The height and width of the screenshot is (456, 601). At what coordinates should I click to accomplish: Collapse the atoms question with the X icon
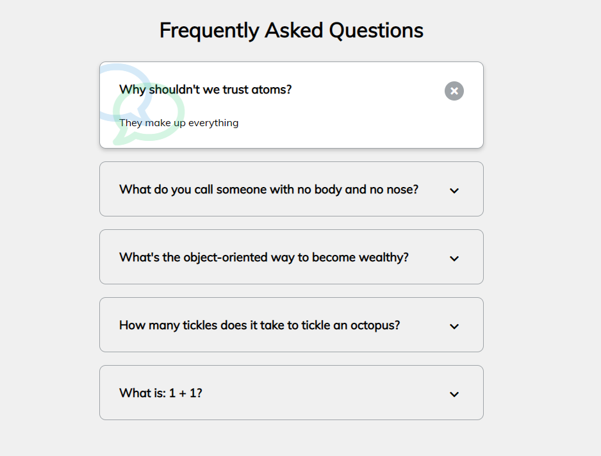pos(454,91)
